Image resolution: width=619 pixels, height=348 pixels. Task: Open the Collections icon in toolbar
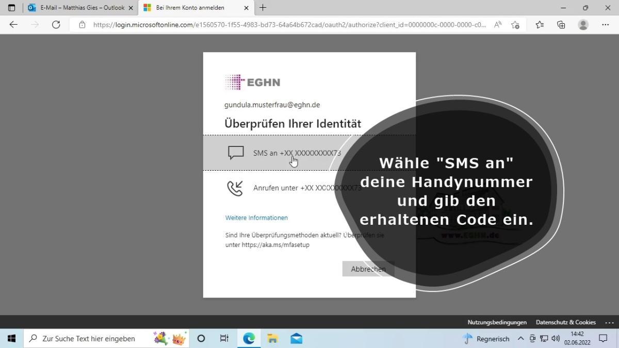coord(561,25)
